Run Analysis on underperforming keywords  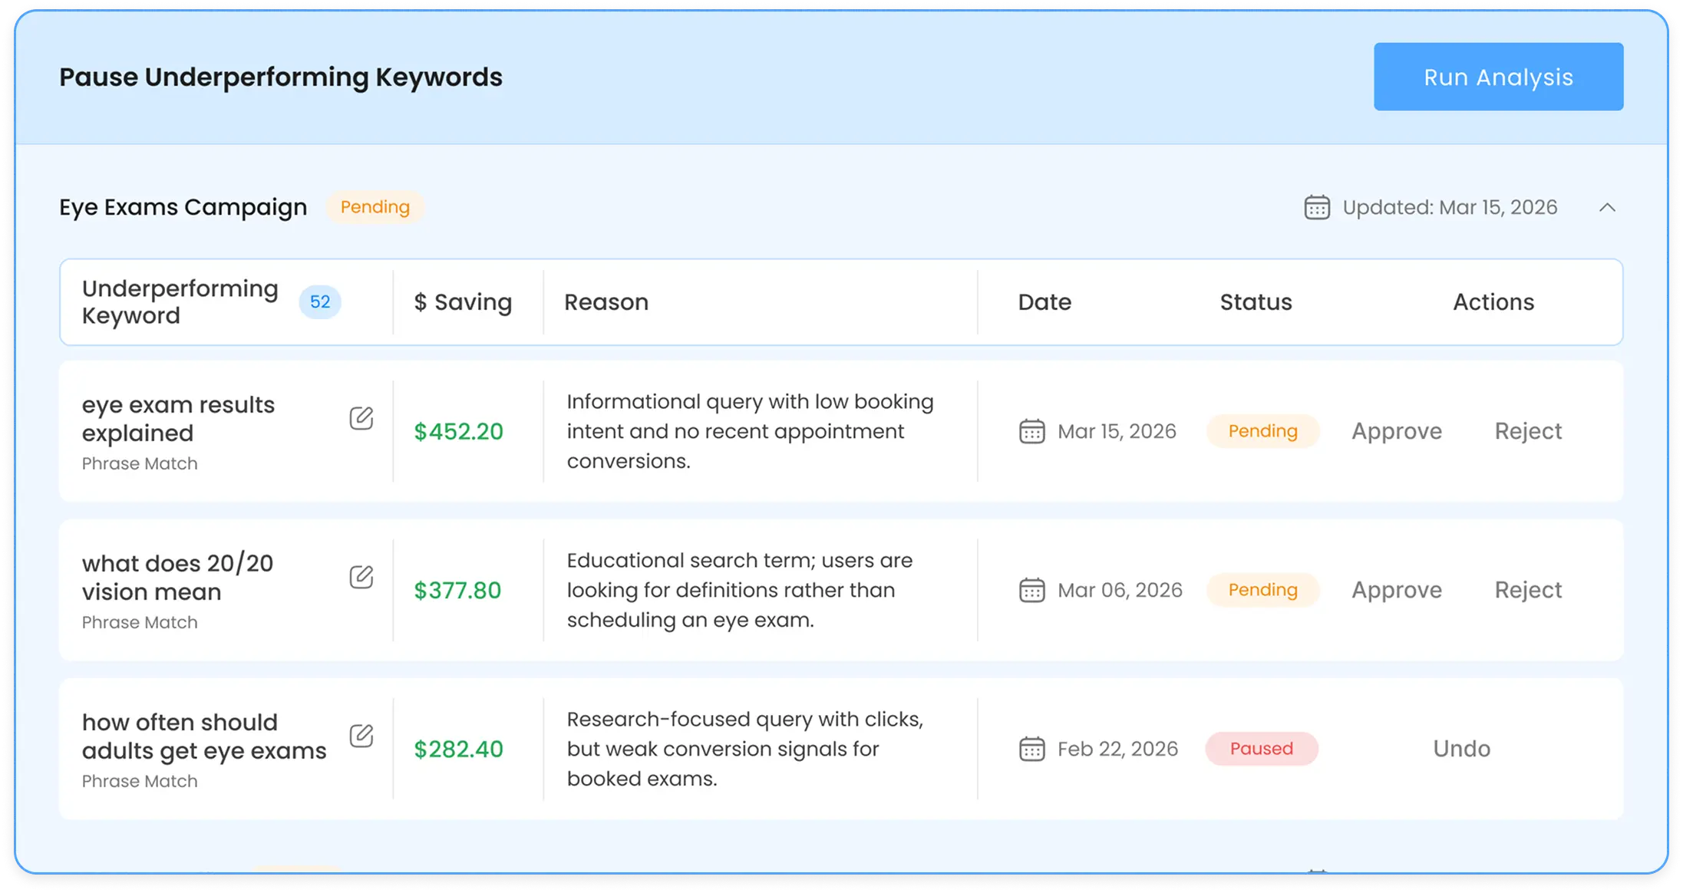[x=1497, y=76]
